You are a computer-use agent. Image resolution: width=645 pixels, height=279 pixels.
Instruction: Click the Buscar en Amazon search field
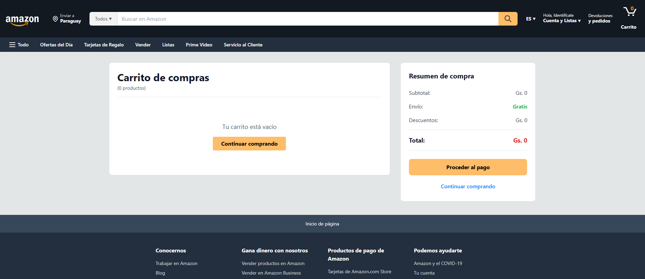point(307,19)
